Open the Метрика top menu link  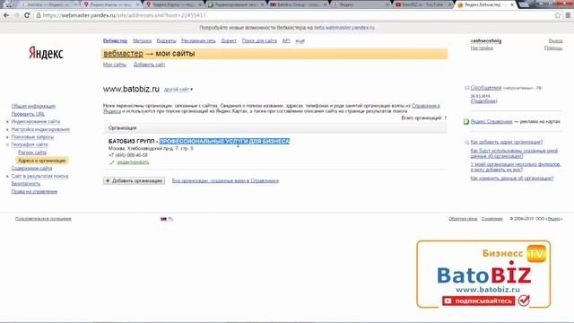(x=142, y=41)
